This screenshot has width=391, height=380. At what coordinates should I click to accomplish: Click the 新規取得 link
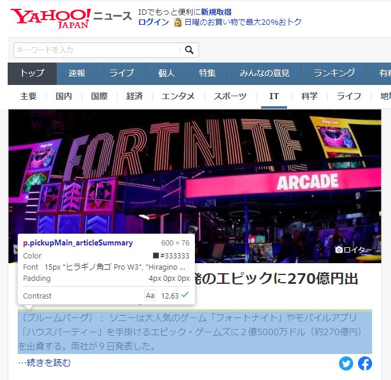(216, 12)
